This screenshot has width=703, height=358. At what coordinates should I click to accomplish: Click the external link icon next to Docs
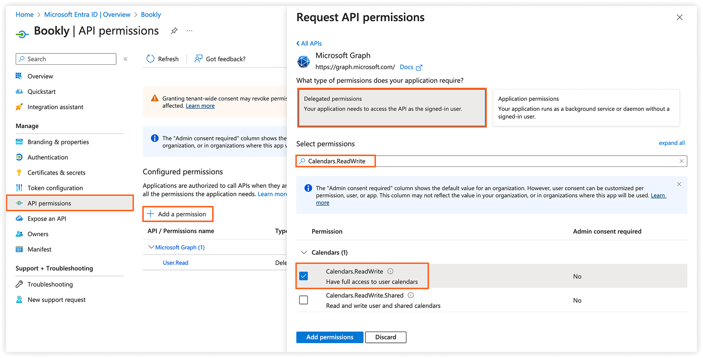click(419, 67)
